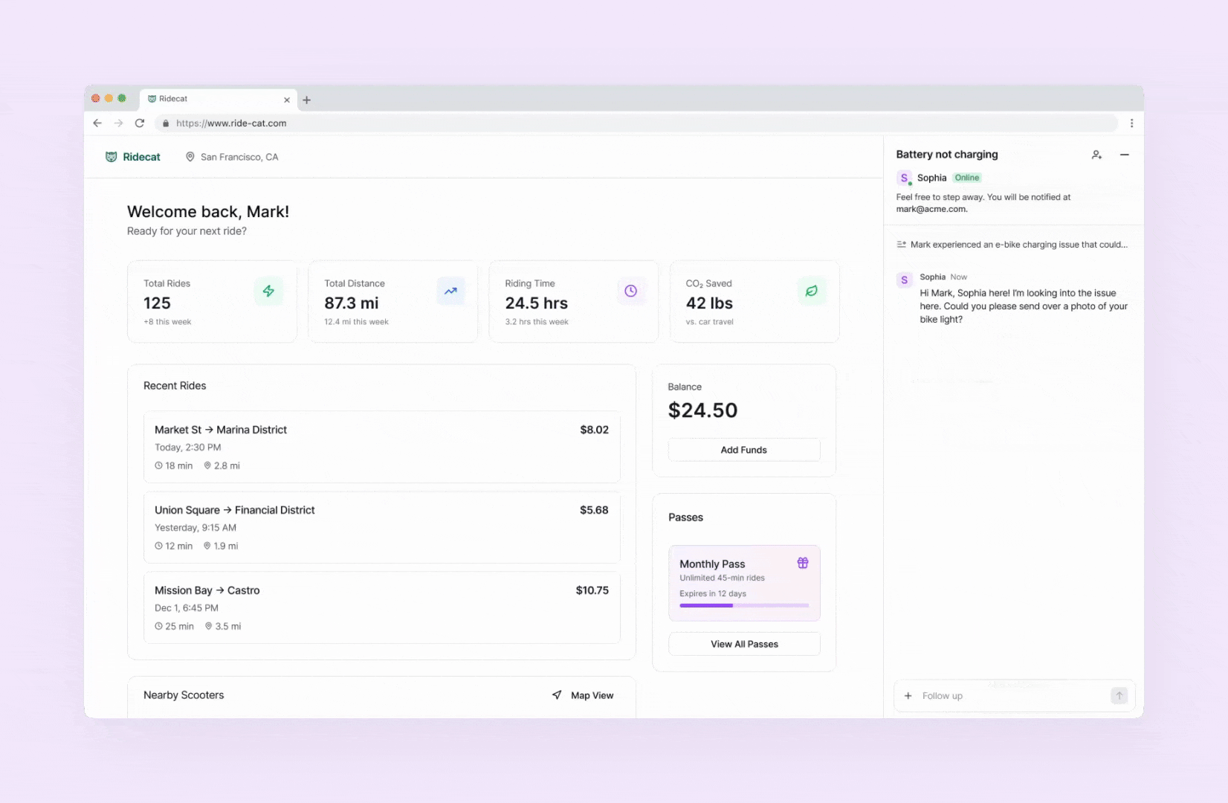Click the clock Riding Time icon
The image size is (1228, 803).
(x=630, y=291)
